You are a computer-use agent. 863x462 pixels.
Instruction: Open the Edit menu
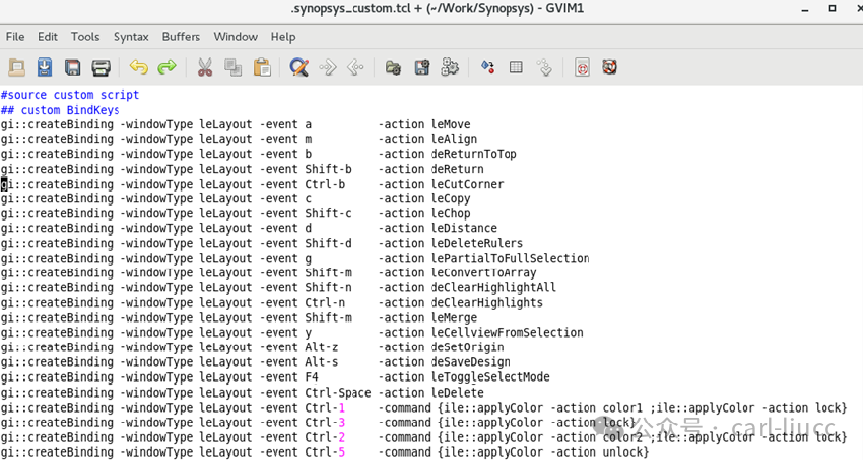click(47, 37)
